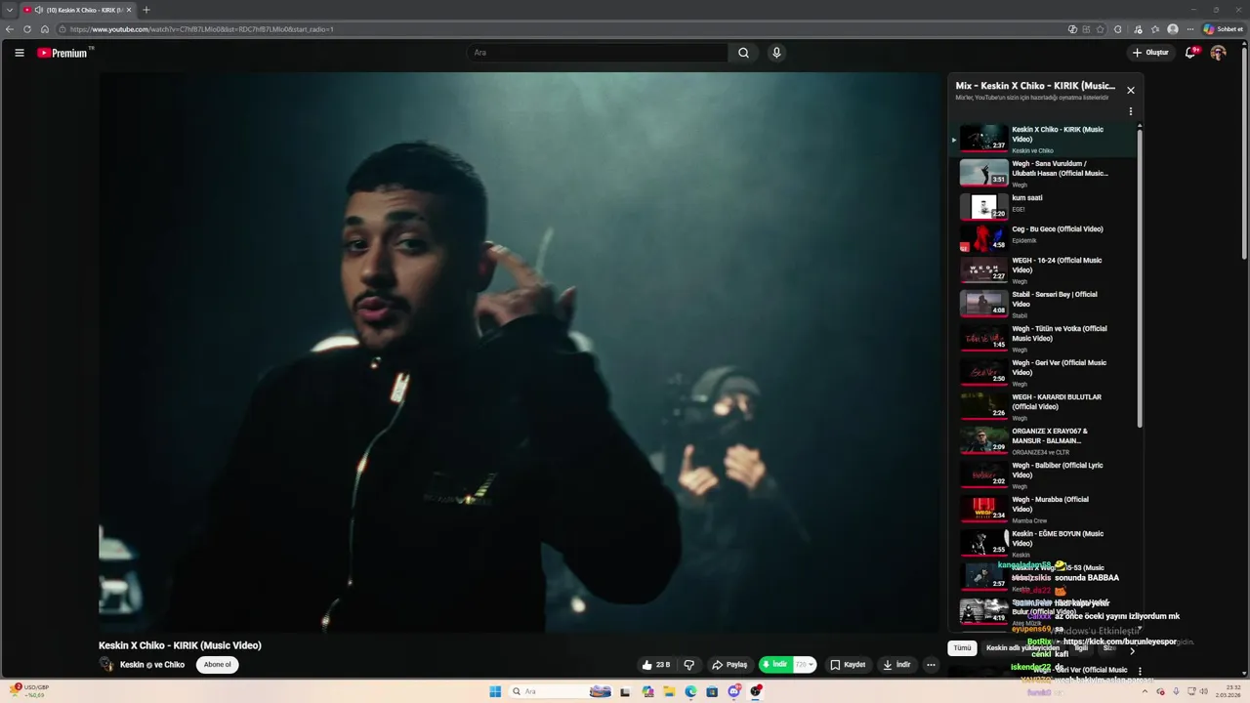Start voice search with microphone icon
The width and height of the screenshot is (1250, 703).
776,53
